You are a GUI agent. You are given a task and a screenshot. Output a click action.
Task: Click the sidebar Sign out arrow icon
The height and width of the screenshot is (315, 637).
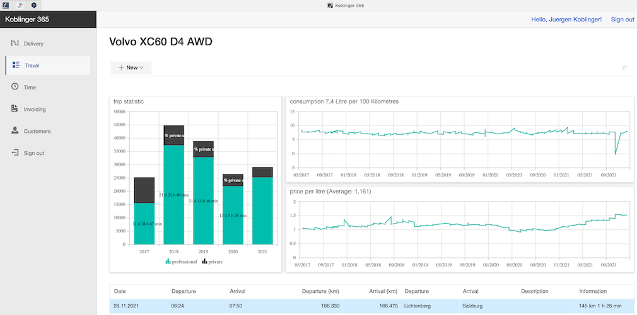(15, 152)
